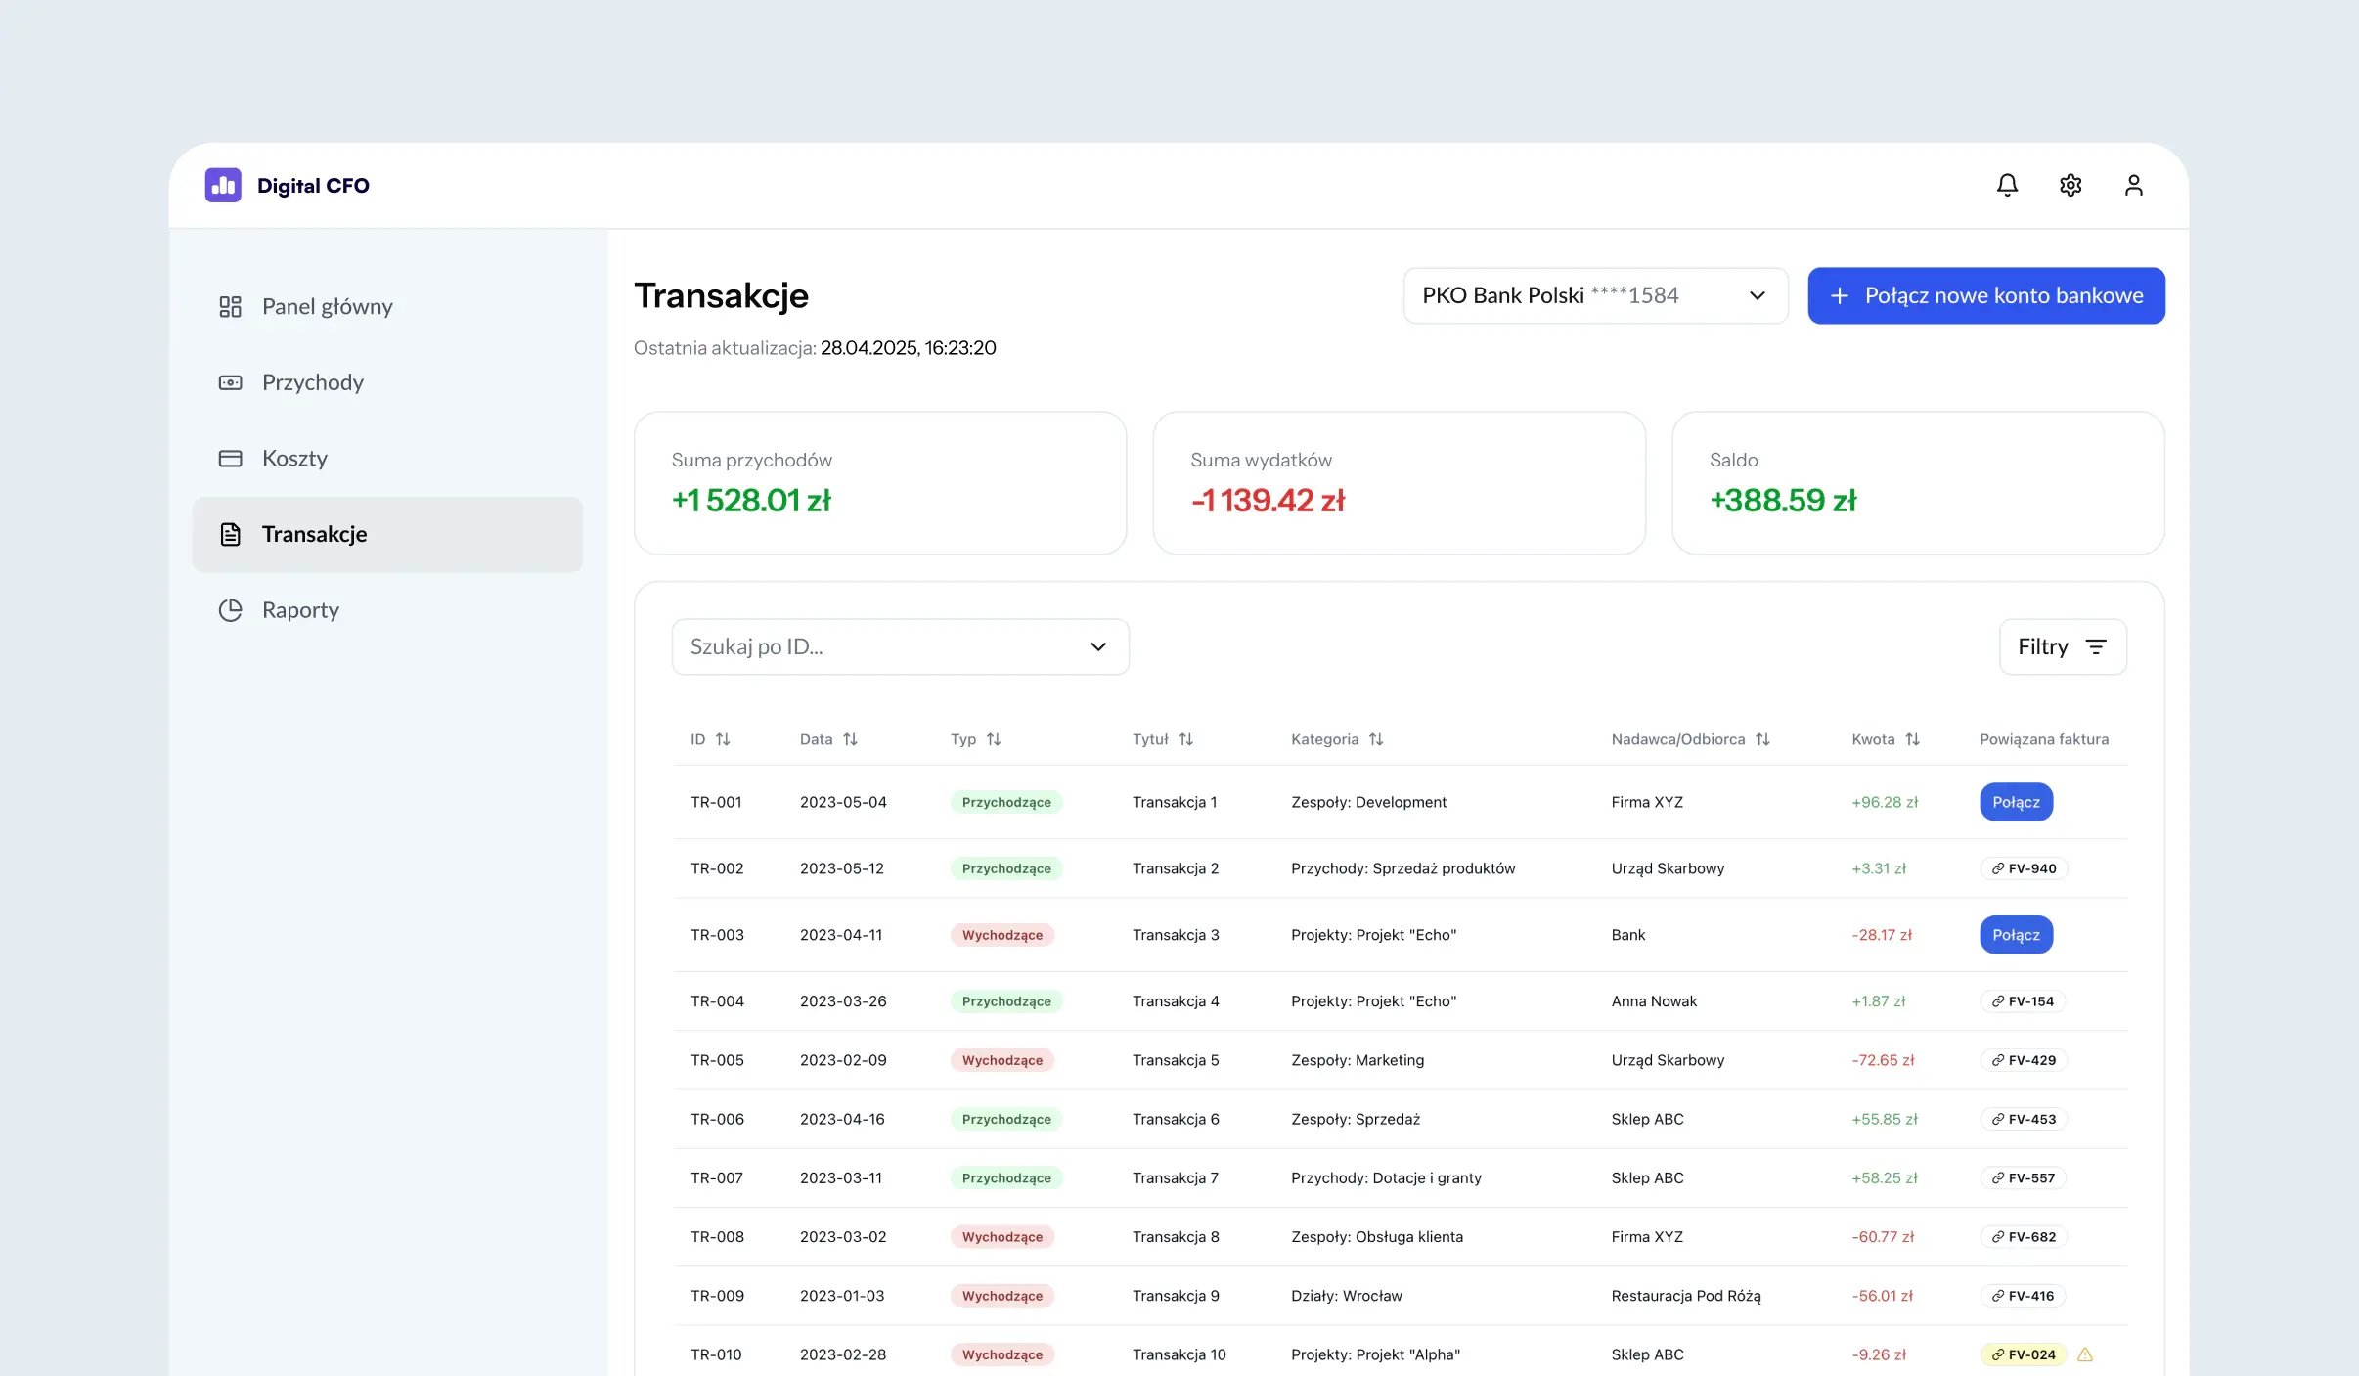The width and height of the screenshot is (2359, 1376).
Task: Click amount -60.77 zł
Action: [1883, 1237]
